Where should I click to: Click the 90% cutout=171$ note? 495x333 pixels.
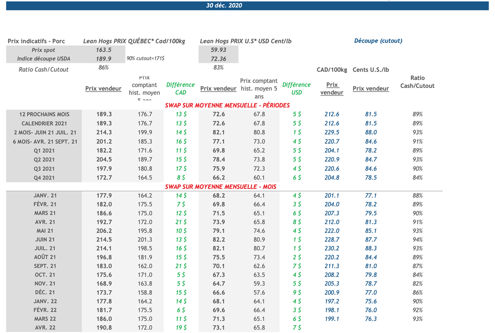(146, 59)
